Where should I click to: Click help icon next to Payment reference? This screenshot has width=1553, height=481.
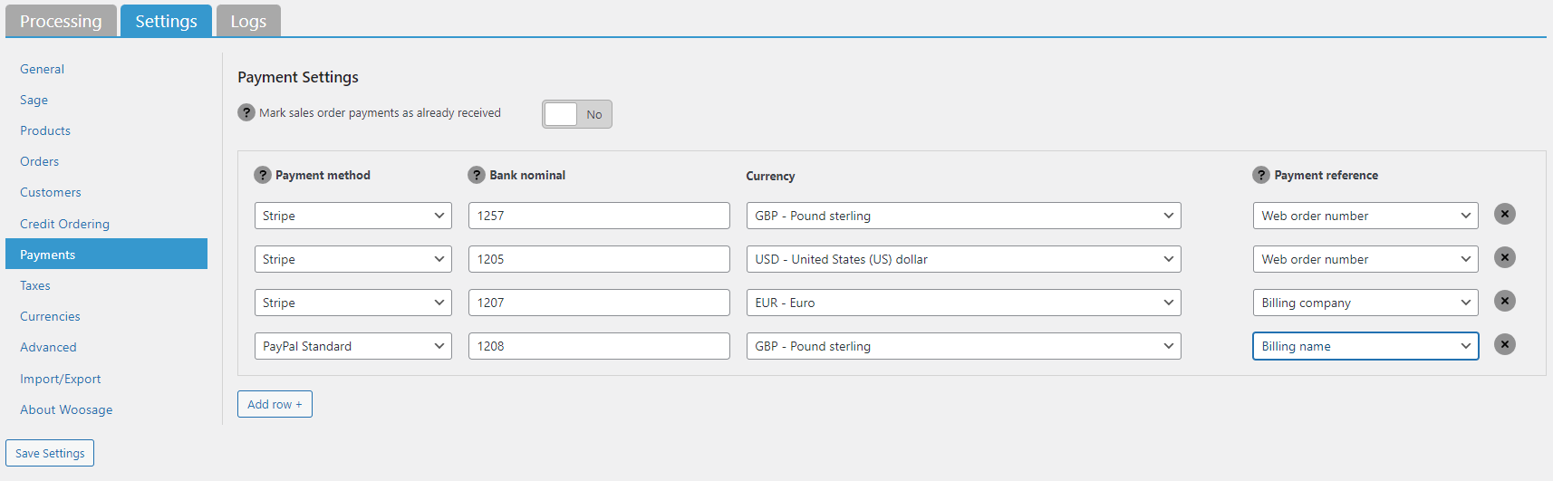(1261, 175)
